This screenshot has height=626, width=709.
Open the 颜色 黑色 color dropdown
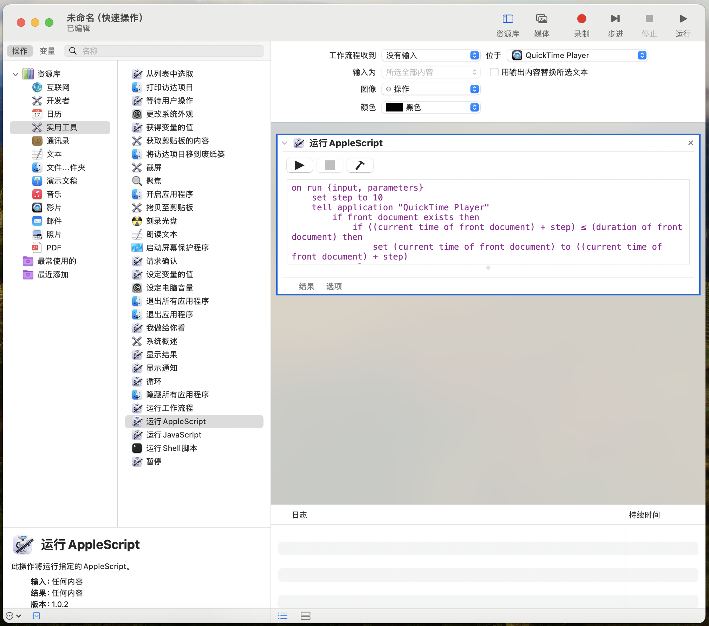point(431,107)
